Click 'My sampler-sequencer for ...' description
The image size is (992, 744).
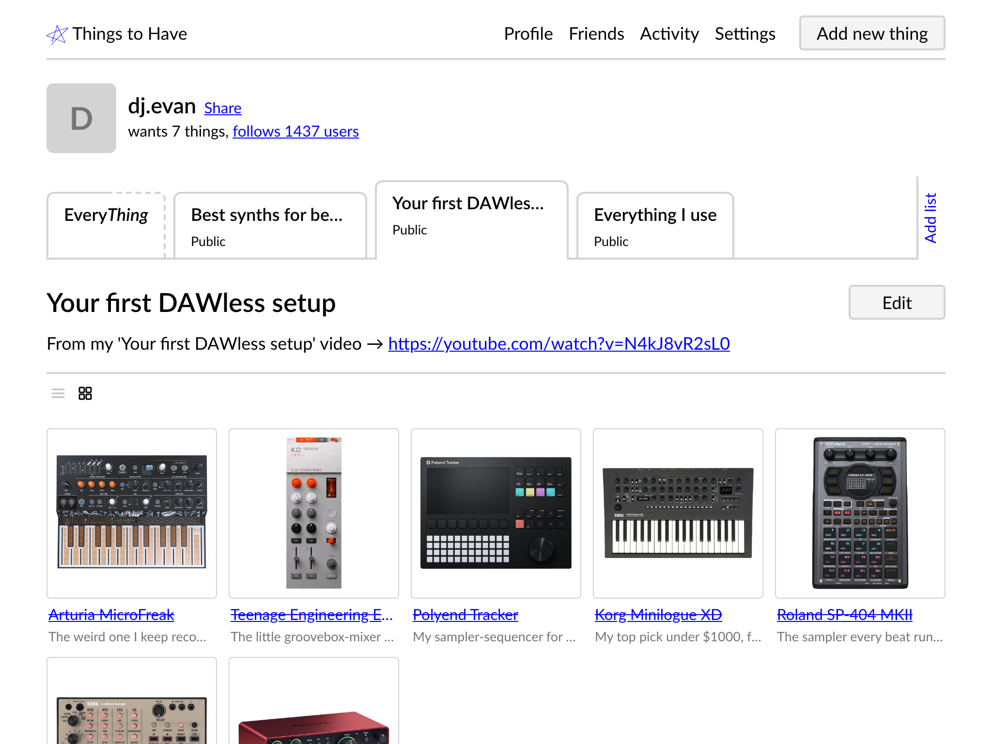click(x=495, y=637)
